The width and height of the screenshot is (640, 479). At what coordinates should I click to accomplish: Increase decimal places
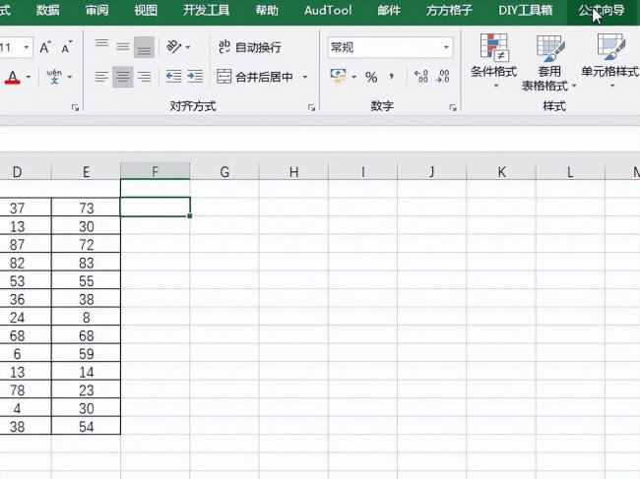click(420, 77)
